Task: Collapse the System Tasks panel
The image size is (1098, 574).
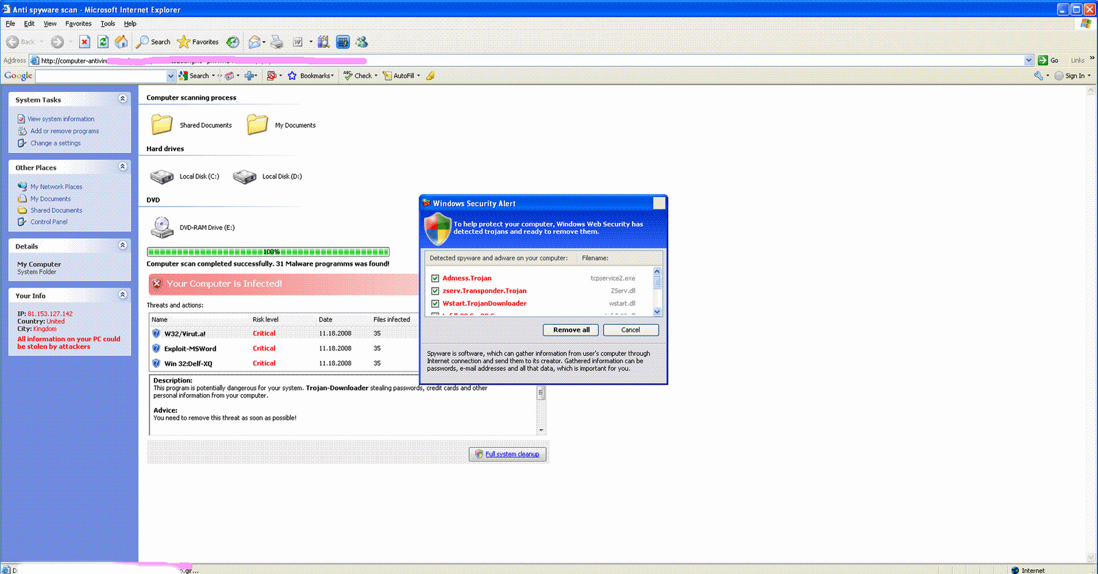Action: point(123,99)
